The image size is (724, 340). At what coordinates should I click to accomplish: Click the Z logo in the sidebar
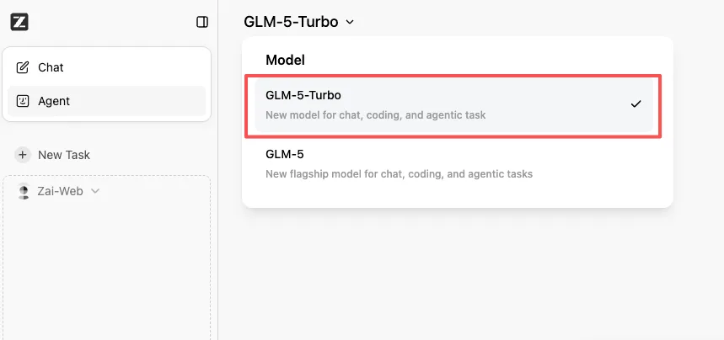pos(19,22)
